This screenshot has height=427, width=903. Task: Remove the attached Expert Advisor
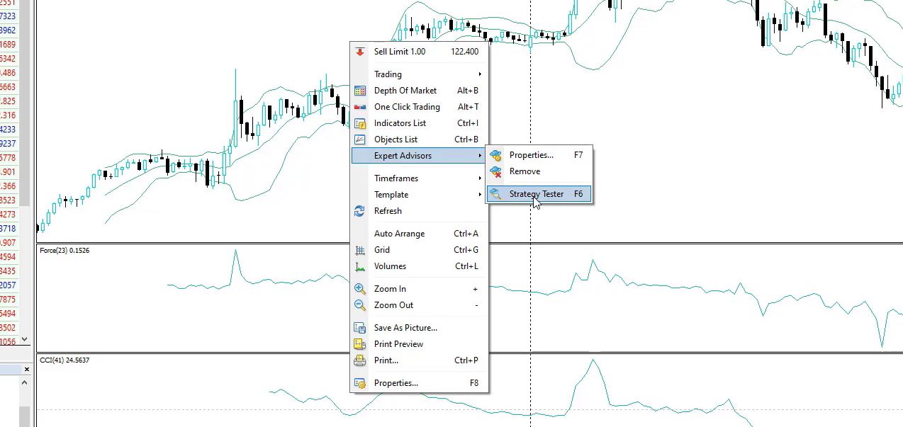525,171
